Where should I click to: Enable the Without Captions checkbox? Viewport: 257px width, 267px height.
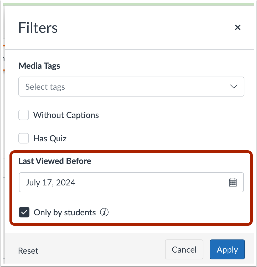(24, 115)
